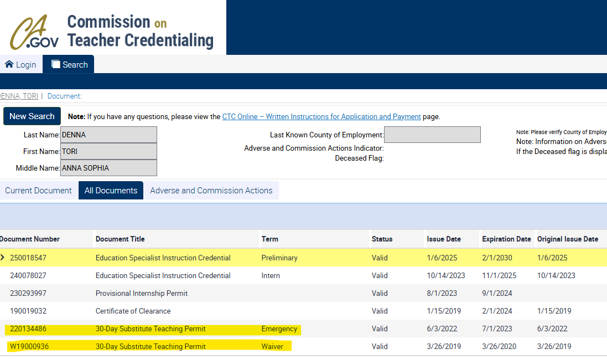
Task: Sort by Issue Date column header
Action: tap(444, 239)
